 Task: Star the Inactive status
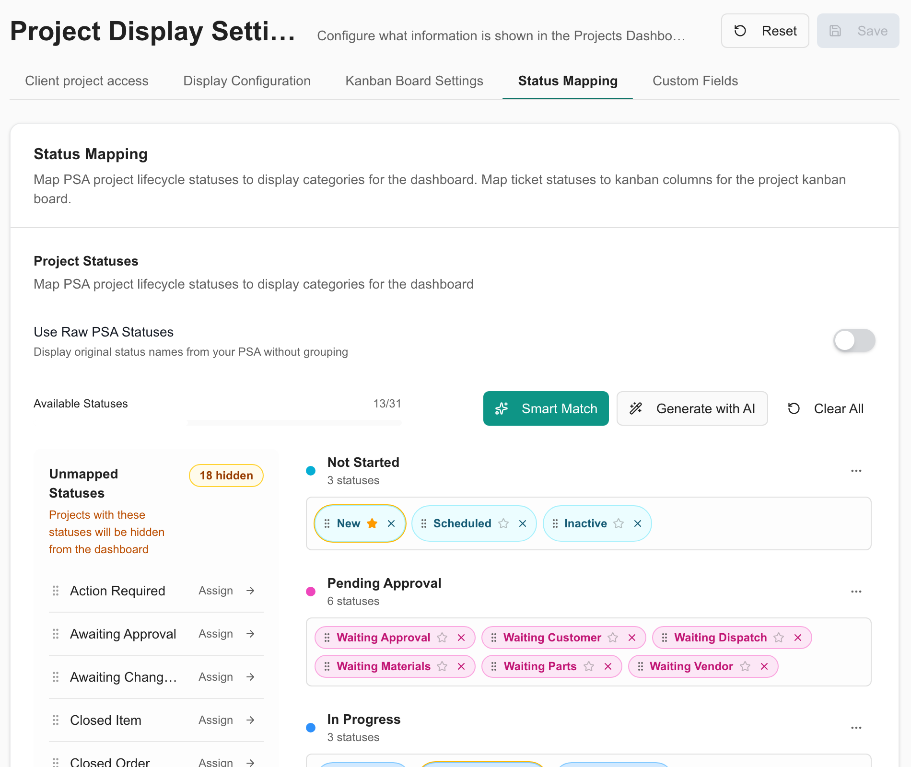[x=619, y=523]
